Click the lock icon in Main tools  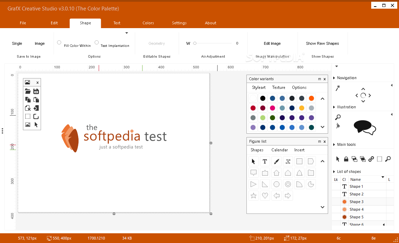pyautogui.click(x=346, y=159)
